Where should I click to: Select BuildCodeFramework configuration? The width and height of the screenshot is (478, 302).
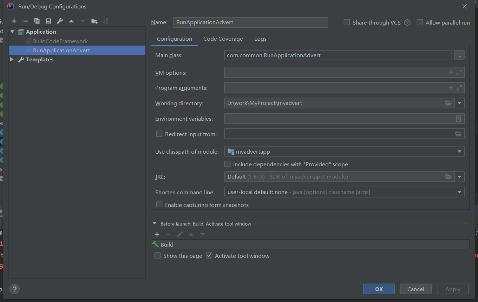60,41
